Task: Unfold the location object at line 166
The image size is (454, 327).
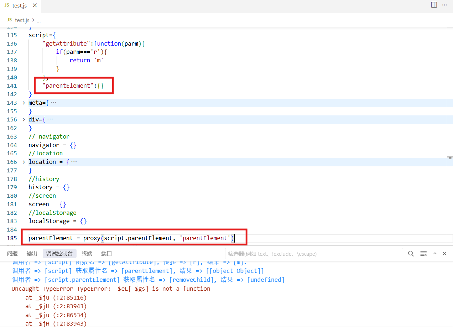Action: 24,162
